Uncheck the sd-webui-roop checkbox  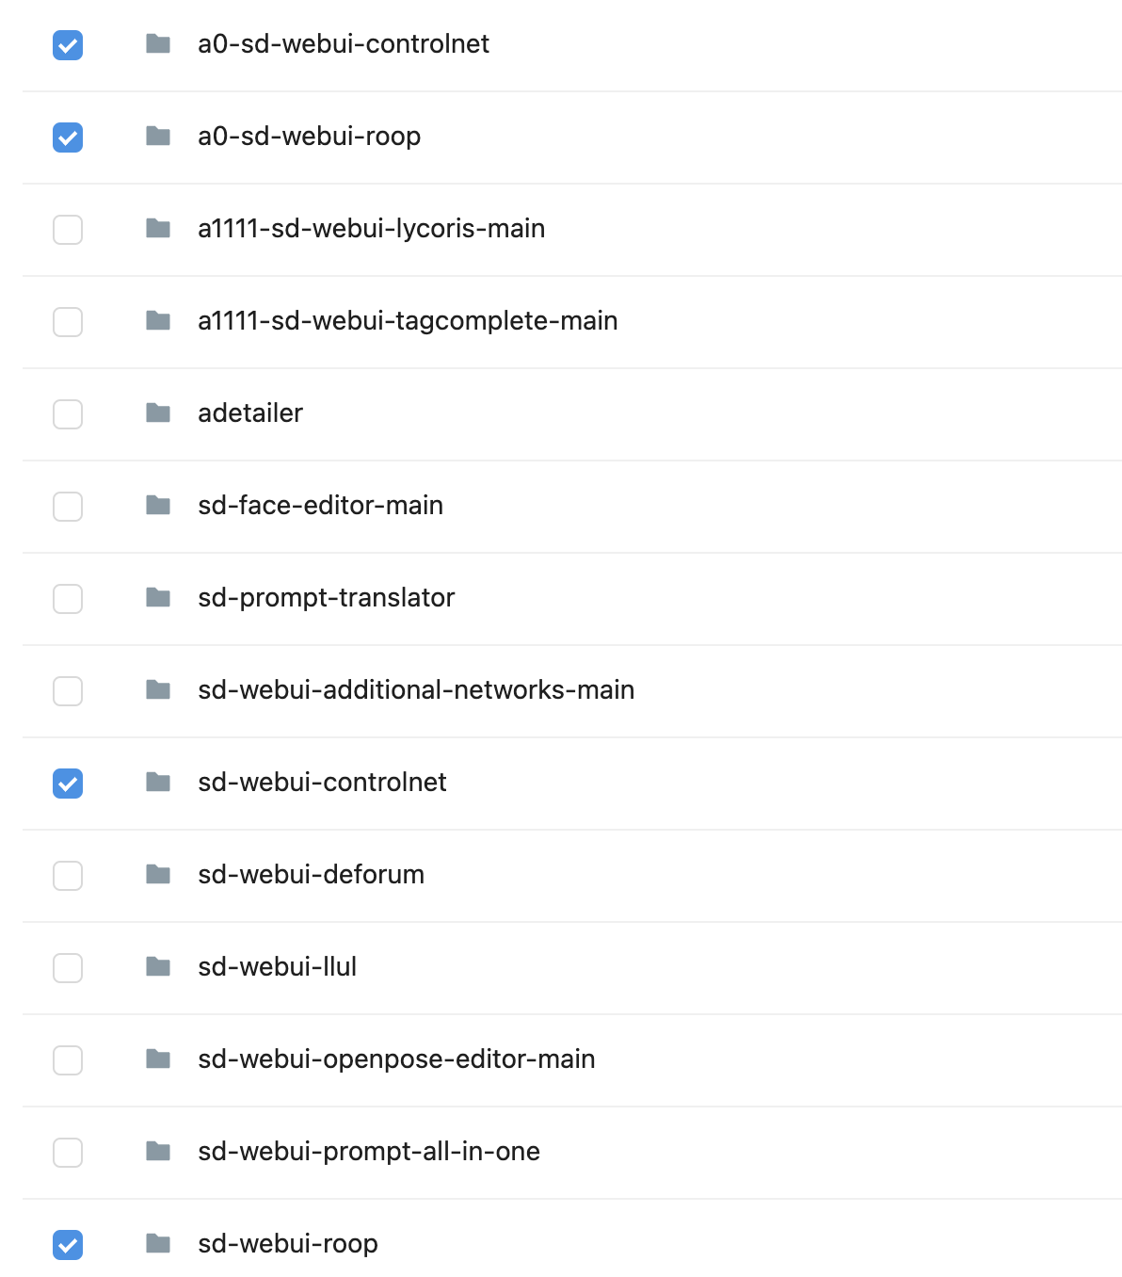pyautogui.click(x=68, y=1245)
